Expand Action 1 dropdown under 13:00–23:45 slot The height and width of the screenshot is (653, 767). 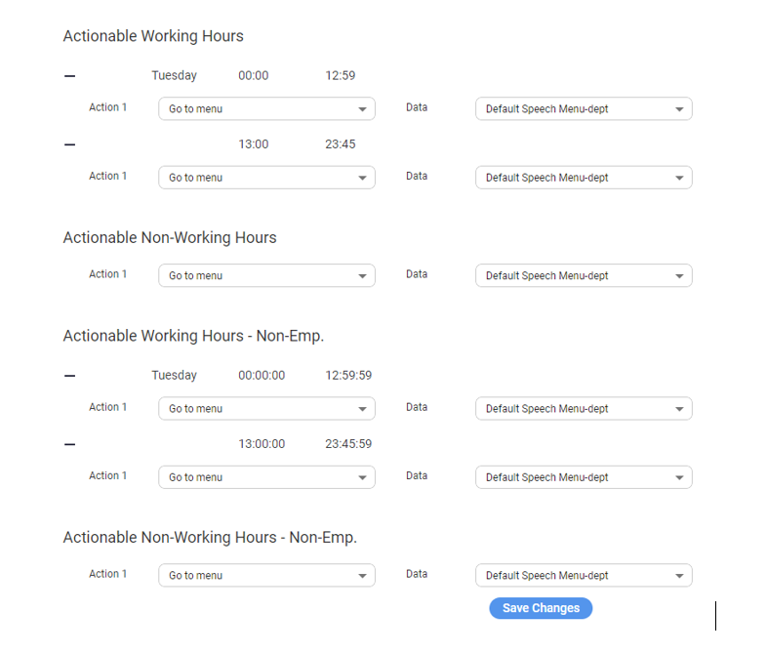266,178
